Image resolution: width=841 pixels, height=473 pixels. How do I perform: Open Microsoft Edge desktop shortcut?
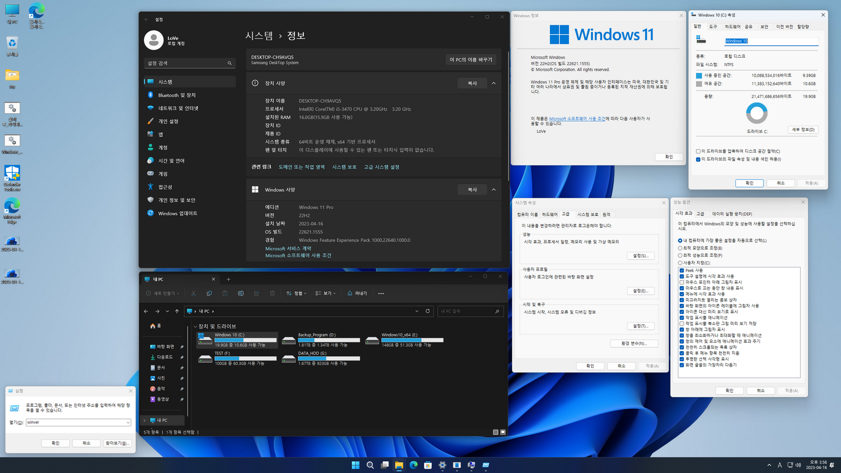click(12, 211)
